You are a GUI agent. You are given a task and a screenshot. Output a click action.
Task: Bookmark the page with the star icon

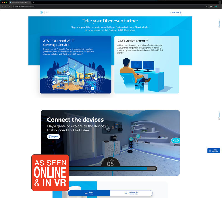tap(206, 6)
